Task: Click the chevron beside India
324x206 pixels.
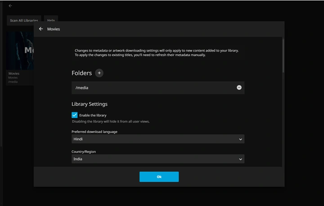Action: (240, 159)
